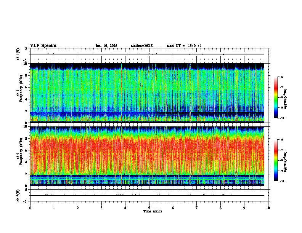Click the "6" kHz tick on ch.1 frequency axis

[x=27, y=87]
